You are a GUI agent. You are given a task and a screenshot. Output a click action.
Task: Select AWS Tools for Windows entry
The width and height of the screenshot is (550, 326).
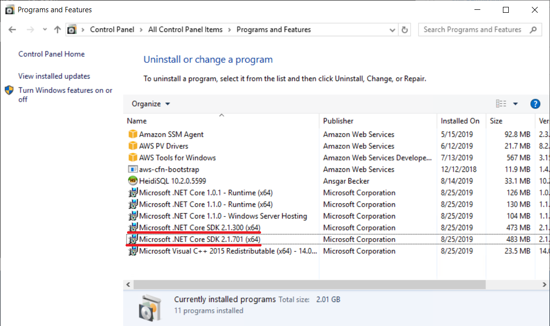point(177,158)
